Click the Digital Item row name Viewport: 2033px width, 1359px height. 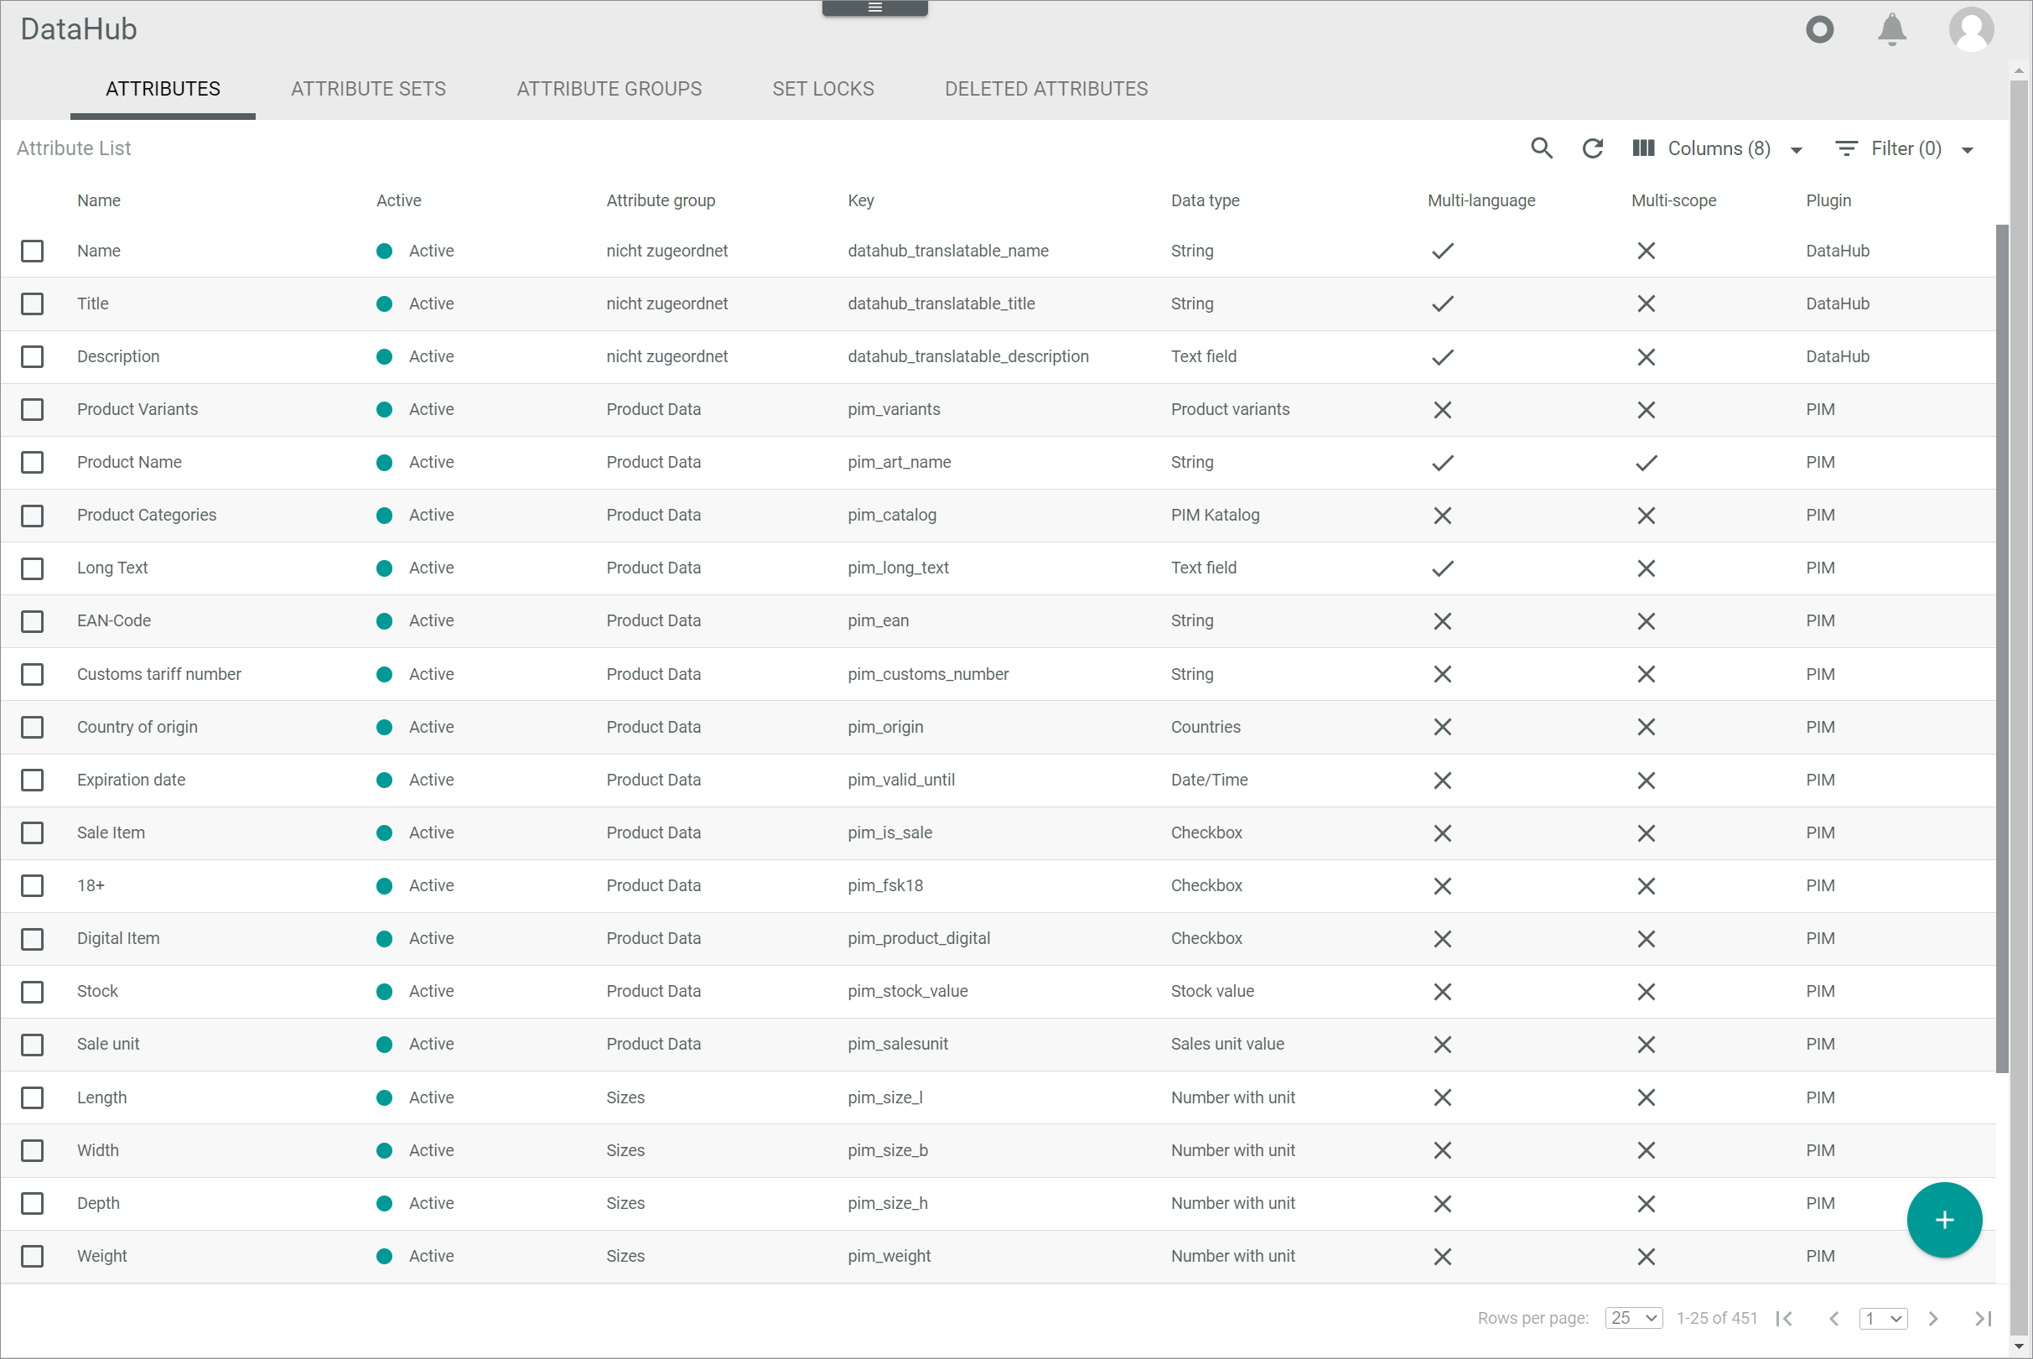tap(118, 939)
